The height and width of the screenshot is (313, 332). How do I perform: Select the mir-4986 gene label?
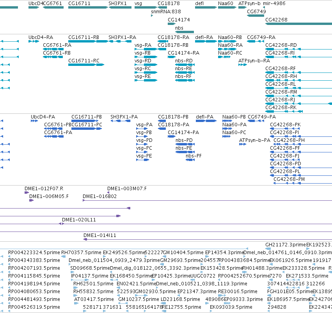tap(274, 4)
